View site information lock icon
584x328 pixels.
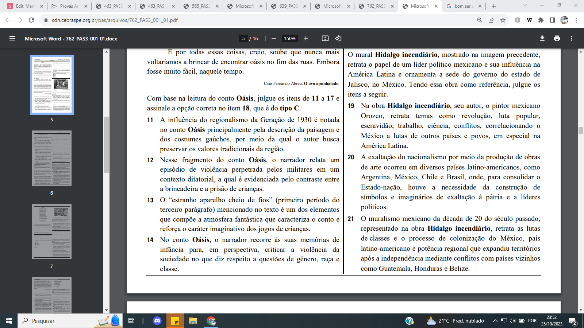point(46,20)
